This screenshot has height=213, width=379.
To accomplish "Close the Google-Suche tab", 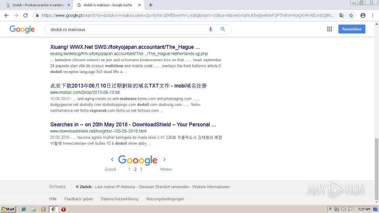I will coord(139,5).
